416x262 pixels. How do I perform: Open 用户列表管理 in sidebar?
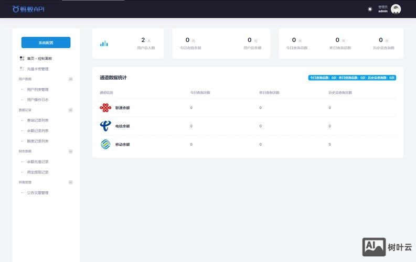(38, 90)
